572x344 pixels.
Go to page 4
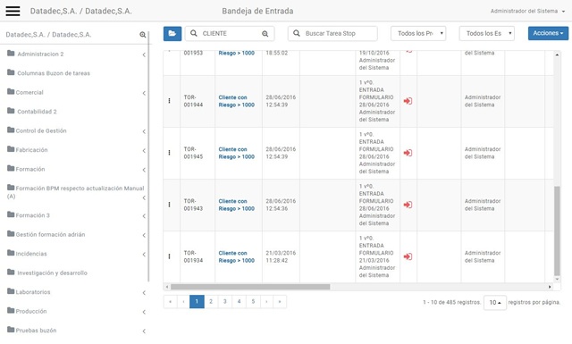click(239, 301)
